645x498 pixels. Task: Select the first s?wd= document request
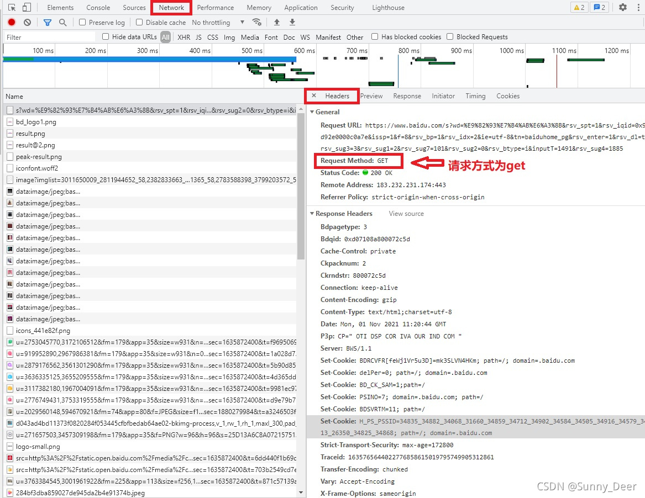coord(150,110)
